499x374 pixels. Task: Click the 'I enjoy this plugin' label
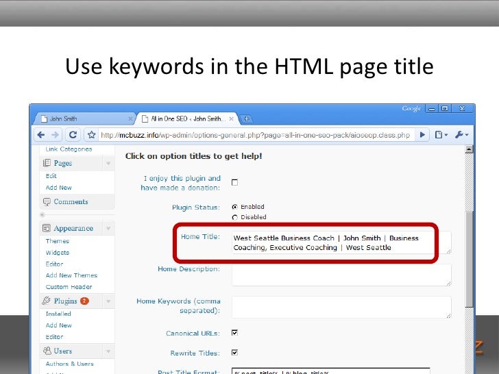[180, 183]
